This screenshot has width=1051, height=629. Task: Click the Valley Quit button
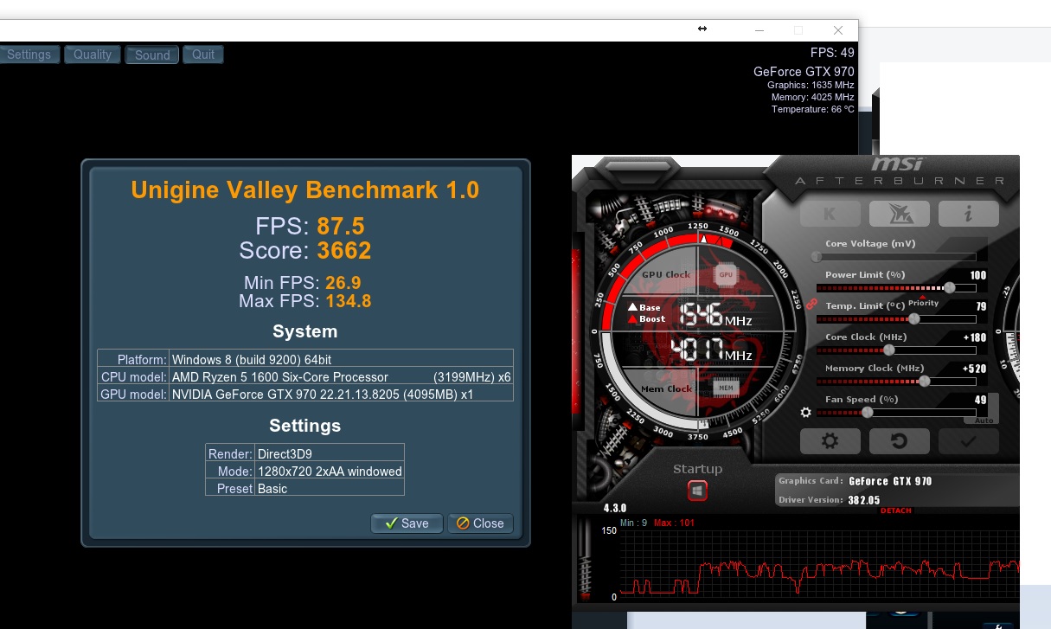203,55
